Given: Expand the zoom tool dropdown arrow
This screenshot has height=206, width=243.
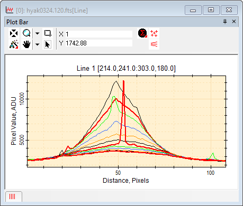Looking at the screenshot, I should 38,33.
